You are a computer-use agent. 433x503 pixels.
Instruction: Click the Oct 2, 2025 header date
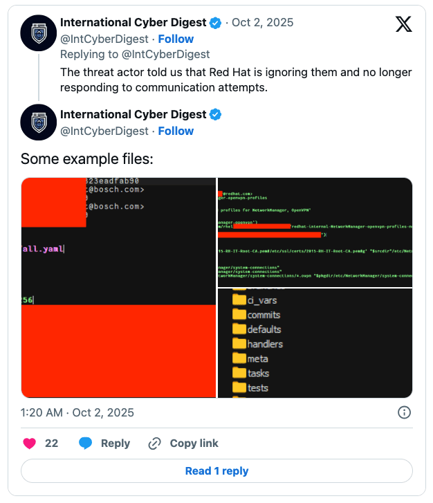click(263, 23)
